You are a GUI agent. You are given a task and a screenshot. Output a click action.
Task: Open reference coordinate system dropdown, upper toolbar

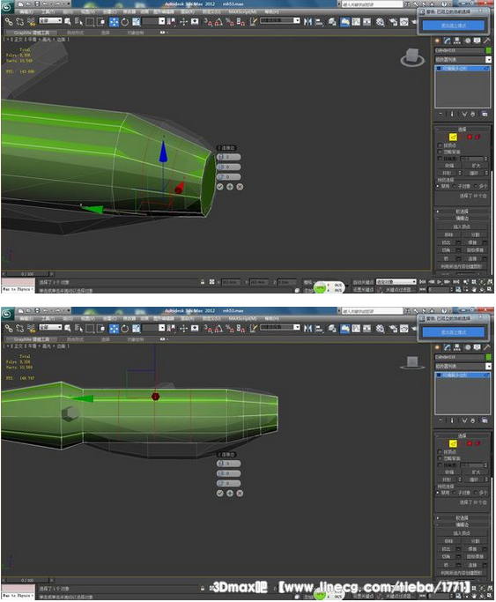click(153, 21)
